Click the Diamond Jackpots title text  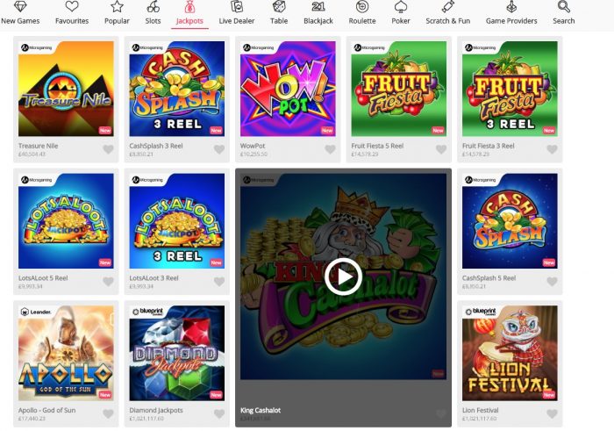(156, 410)
